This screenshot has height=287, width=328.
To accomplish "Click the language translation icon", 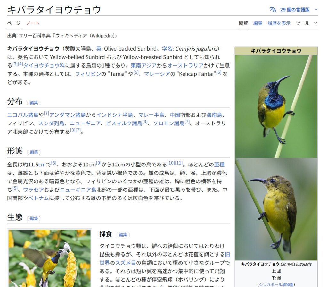I will click(x=273, y=10).
